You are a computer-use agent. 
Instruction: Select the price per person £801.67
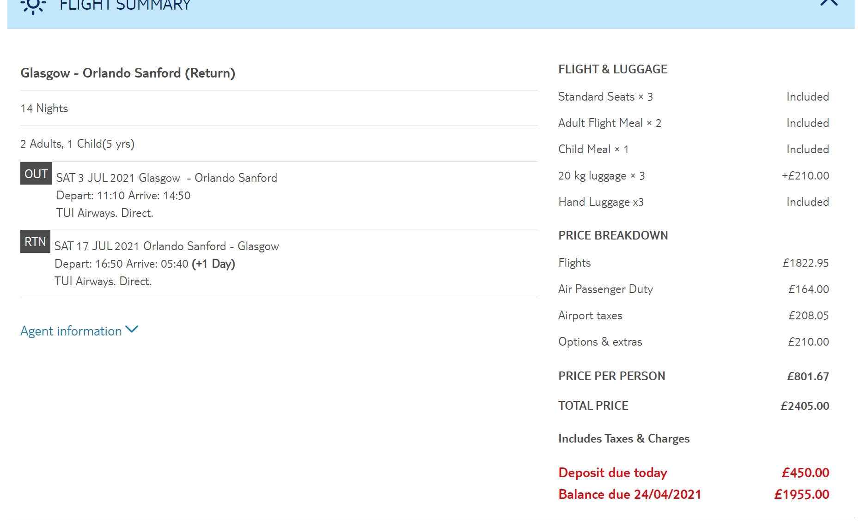pos(808,376)
